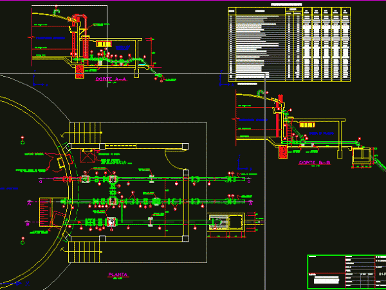386x290 pixels.
Task: Select the yellow valve chamber right of plan
Action: [x=225, y=222]
